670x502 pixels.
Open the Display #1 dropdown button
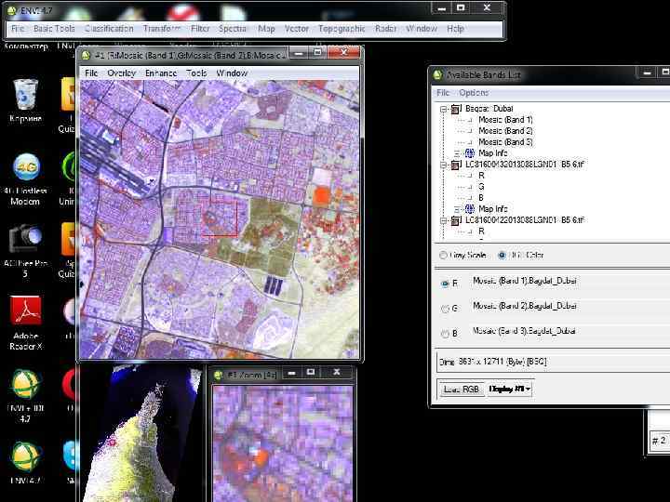pos(509,389)
